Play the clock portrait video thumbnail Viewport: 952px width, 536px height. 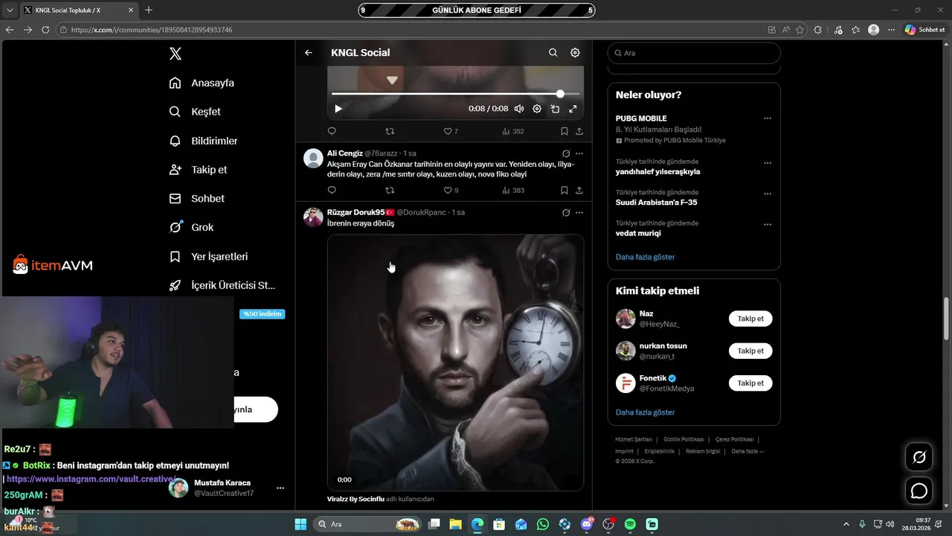tap(455, 363)
